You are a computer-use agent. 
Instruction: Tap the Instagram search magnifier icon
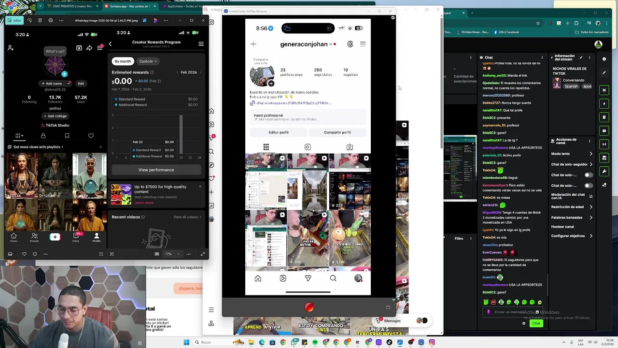333,278
